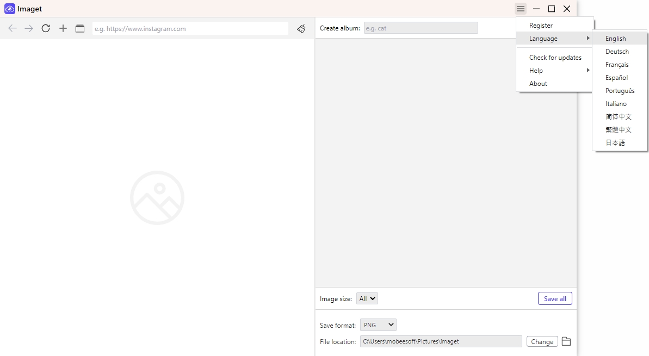This screenshot has height=356, width=649.
Task: Switch language to 简体中文
Action: 620,117
